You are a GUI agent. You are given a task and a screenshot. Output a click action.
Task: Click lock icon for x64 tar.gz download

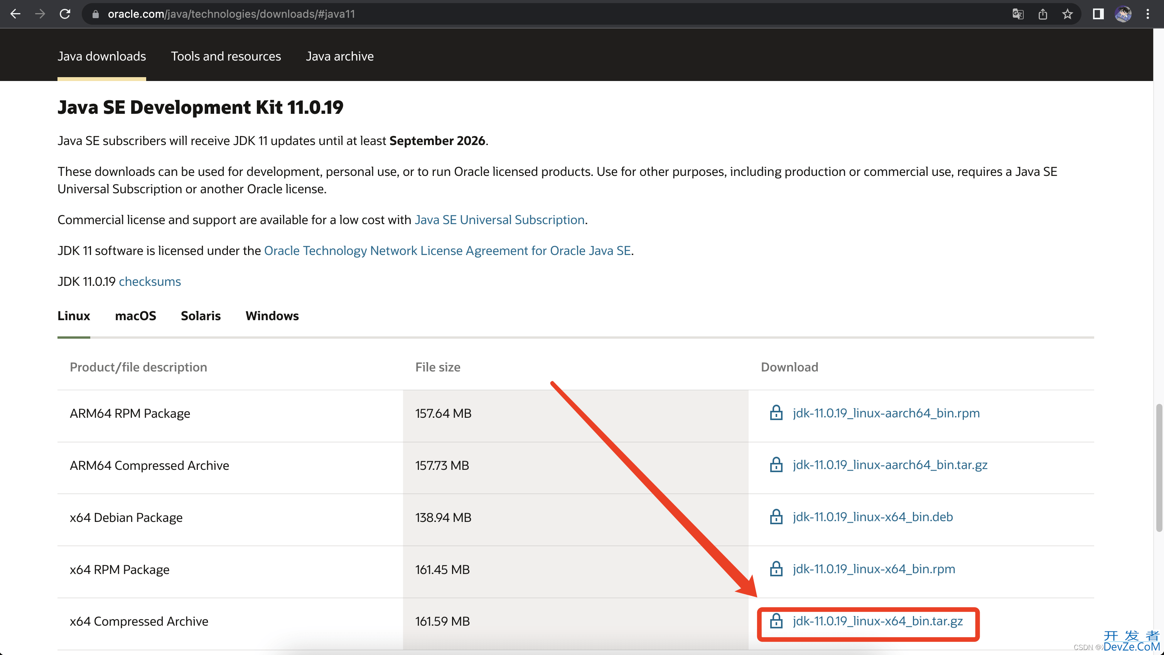(776, 621)
